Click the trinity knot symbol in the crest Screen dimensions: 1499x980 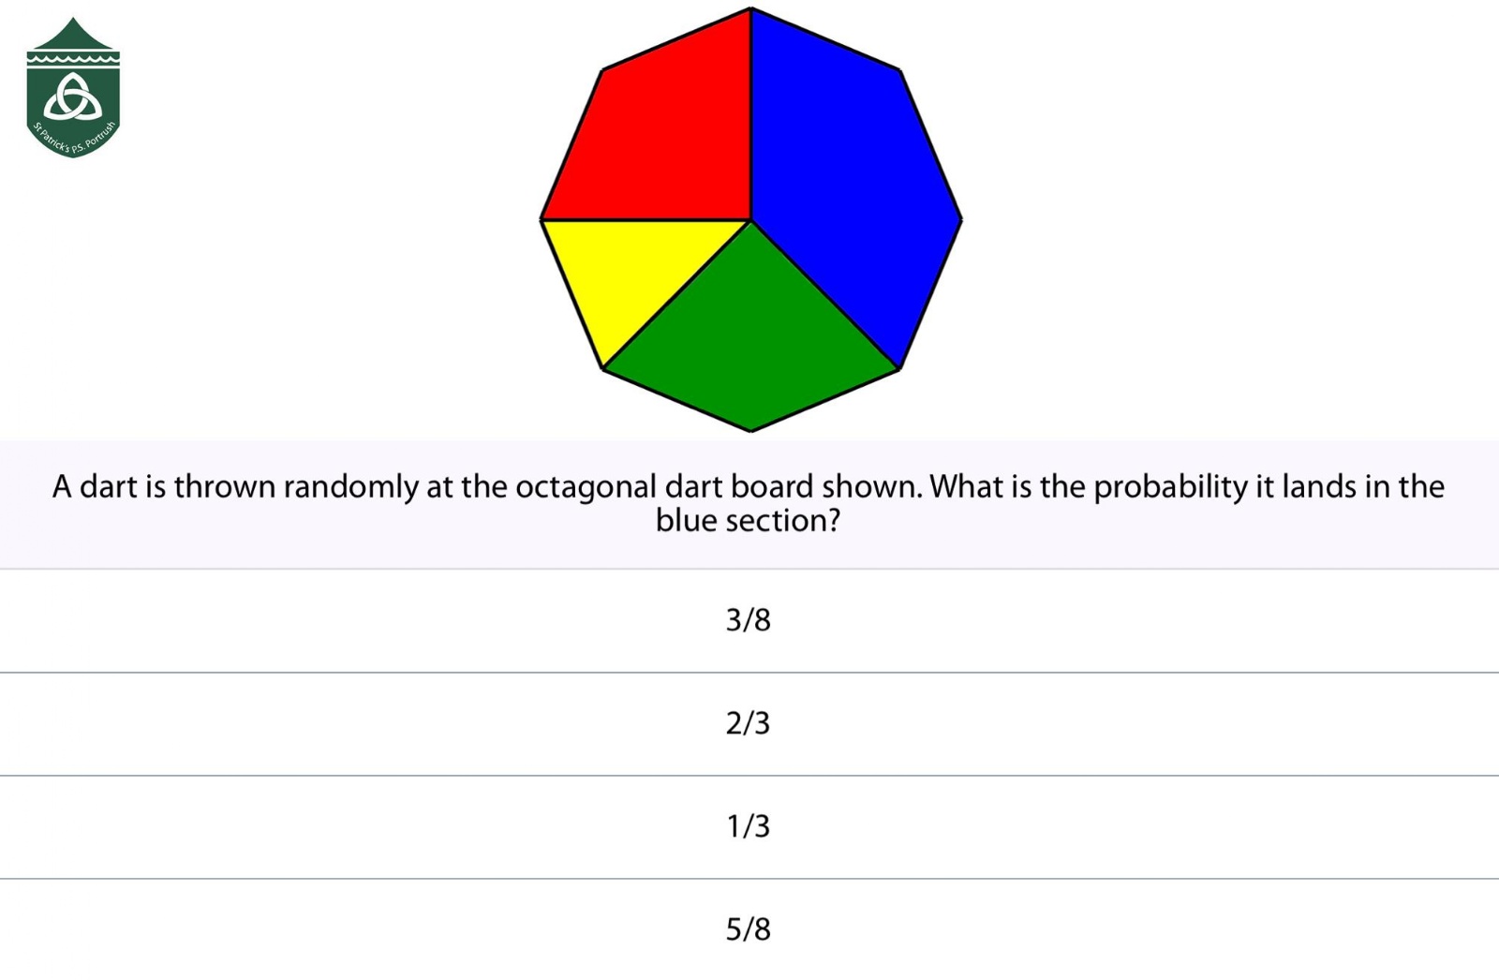point(73,97)
